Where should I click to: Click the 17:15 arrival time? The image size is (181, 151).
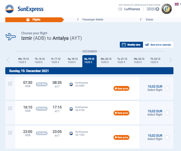coord(57,107)
